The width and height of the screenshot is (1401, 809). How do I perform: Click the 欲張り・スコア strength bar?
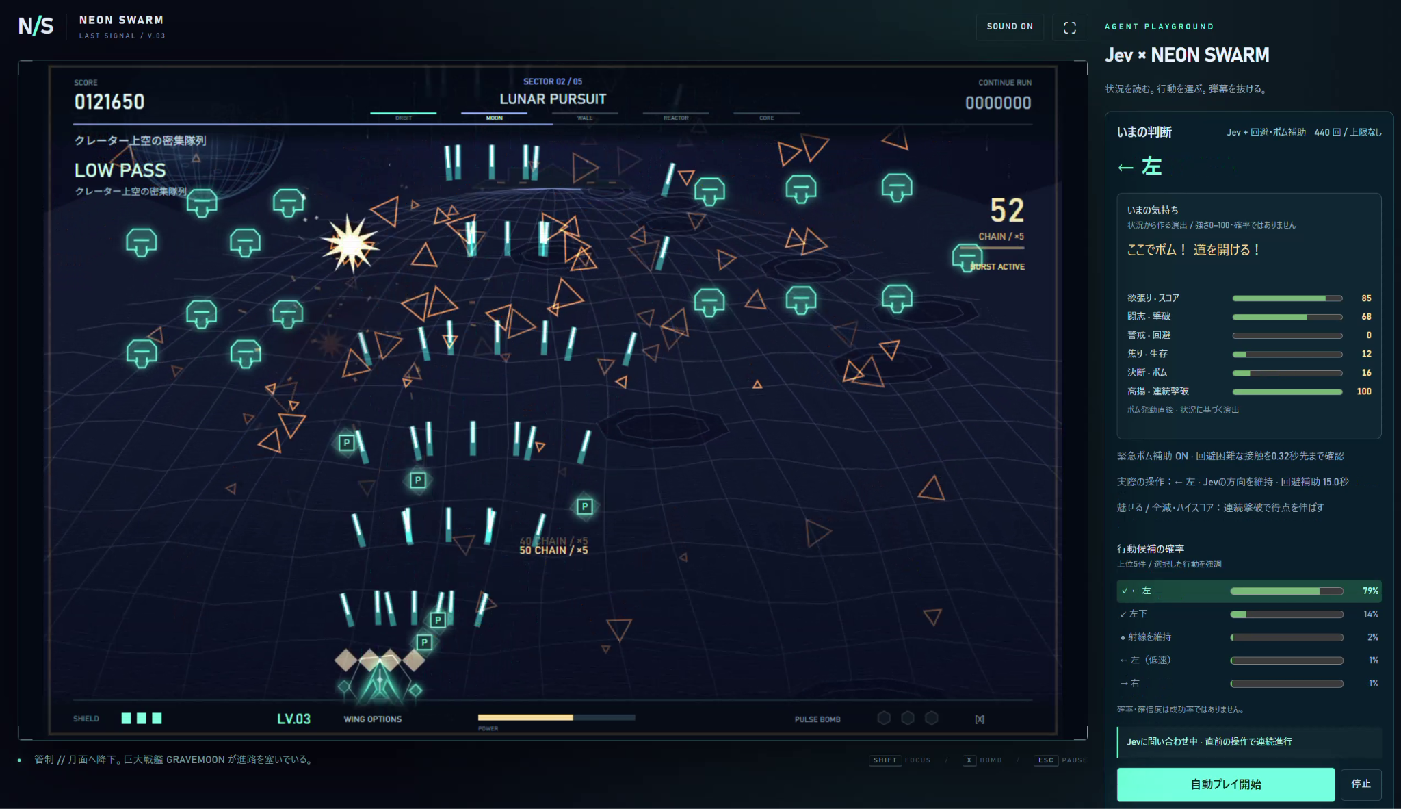point(1287,298)
